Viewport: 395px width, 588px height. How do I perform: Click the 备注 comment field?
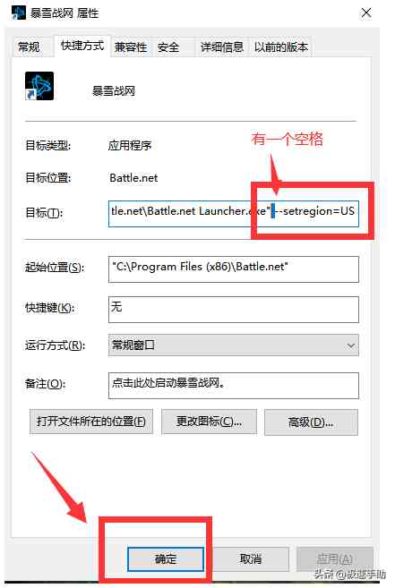point(234,386)
